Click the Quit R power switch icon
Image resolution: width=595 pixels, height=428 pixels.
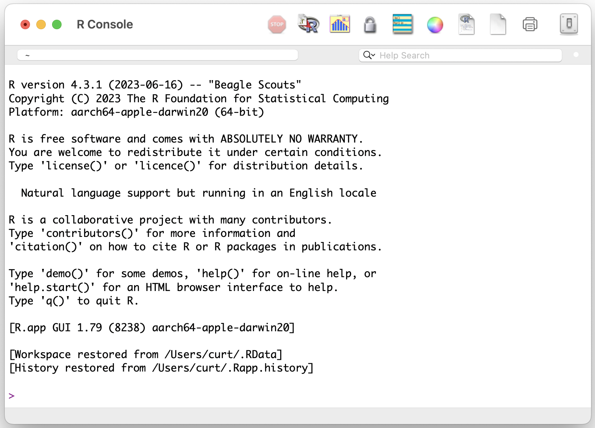tap(569, 24)
